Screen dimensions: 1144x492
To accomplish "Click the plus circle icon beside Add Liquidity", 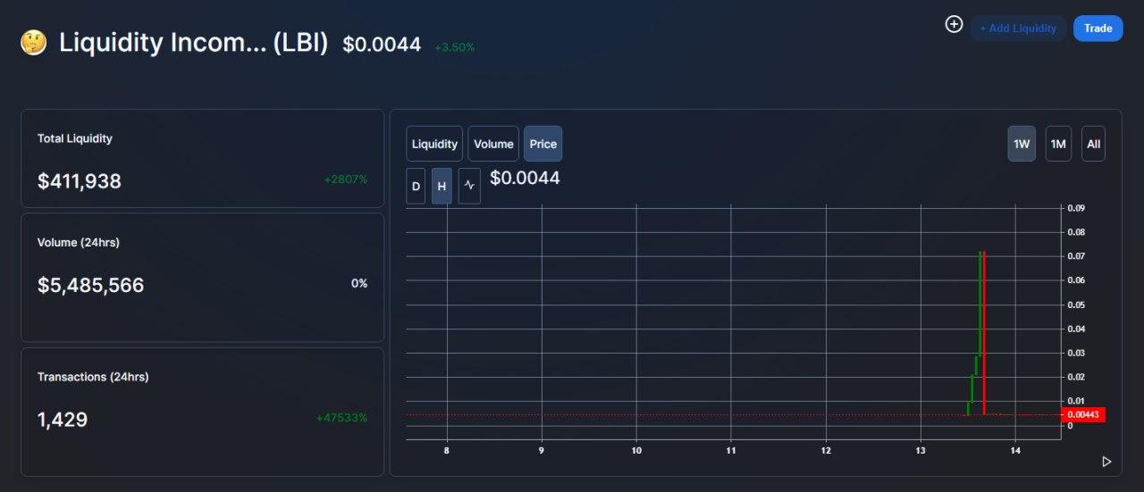I will point(954,25).
